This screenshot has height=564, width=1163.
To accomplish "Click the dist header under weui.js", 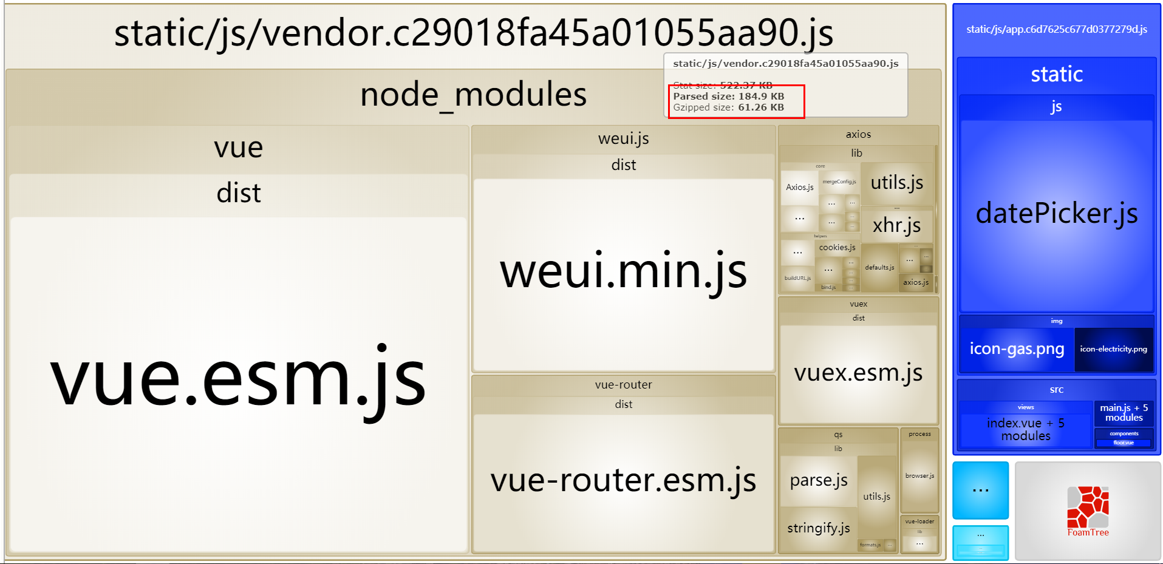I will [x=624, y=165].
